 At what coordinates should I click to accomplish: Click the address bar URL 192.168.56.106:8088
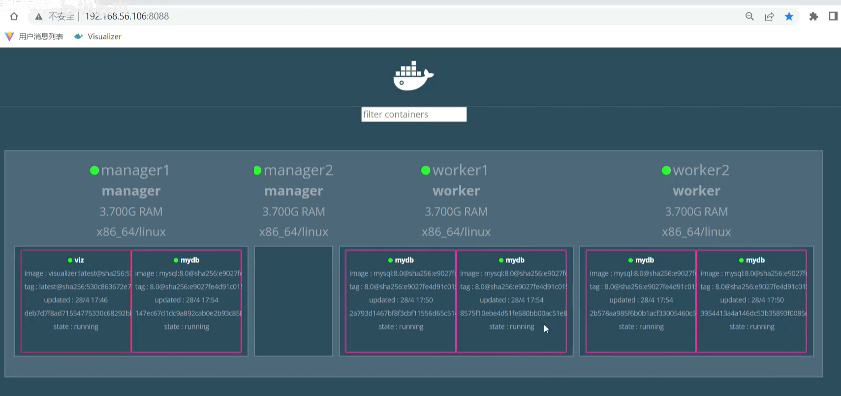[127, 16]
